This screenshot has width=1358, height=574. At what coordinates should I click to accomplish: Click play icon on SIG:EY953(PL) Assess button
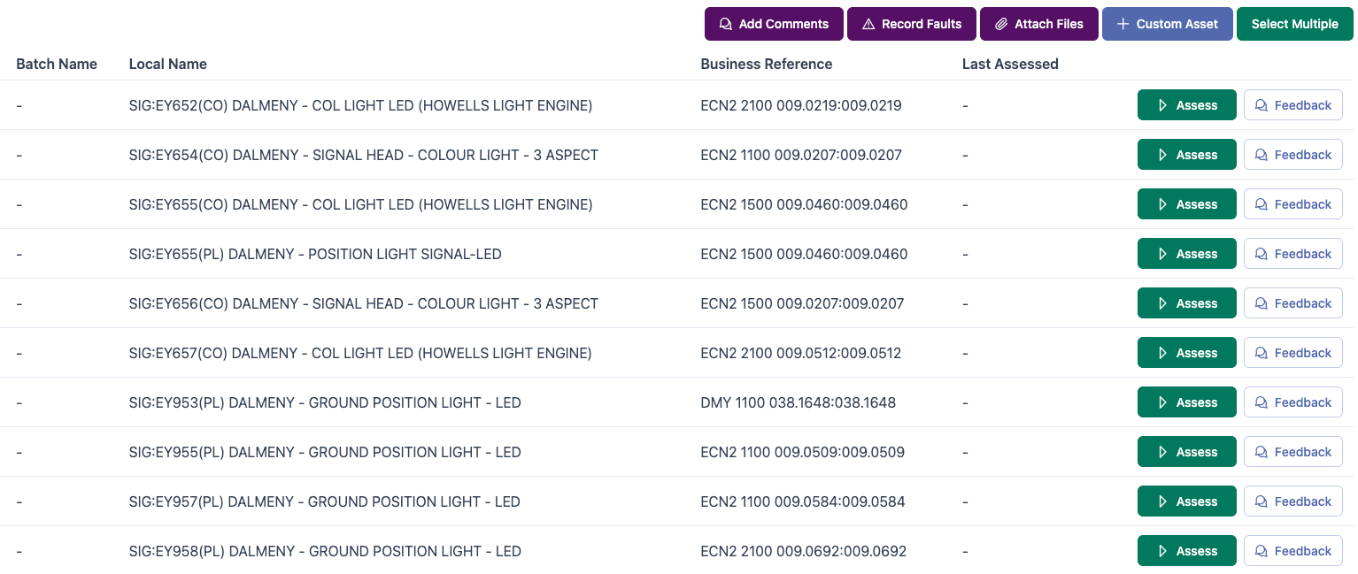tap(1163, 402)
